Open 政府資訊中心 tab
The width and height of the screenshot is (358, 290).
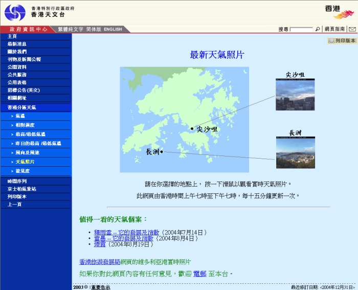(x=28, y=29)
